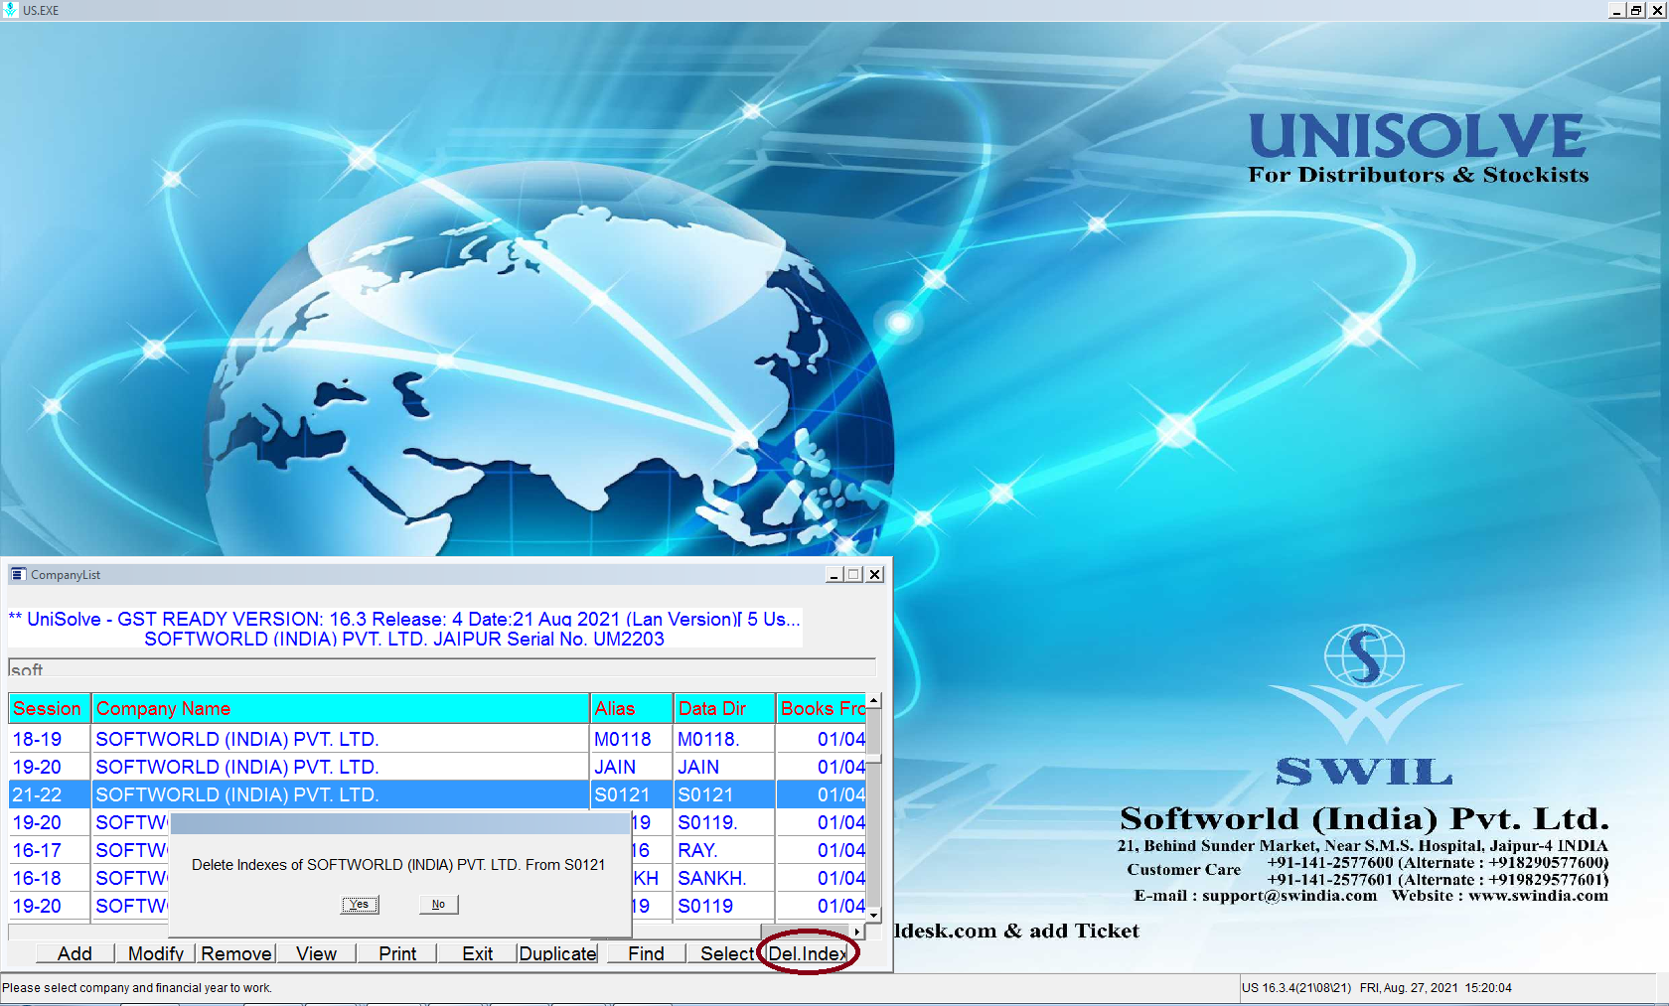
Task: Click the 16-18 session cell
Action: click(x=50, y=878)
